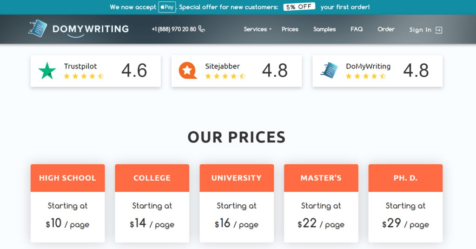The image size is (476, 249).
Task: Select the COLLEGE price card header
Action: coord(152,178)
